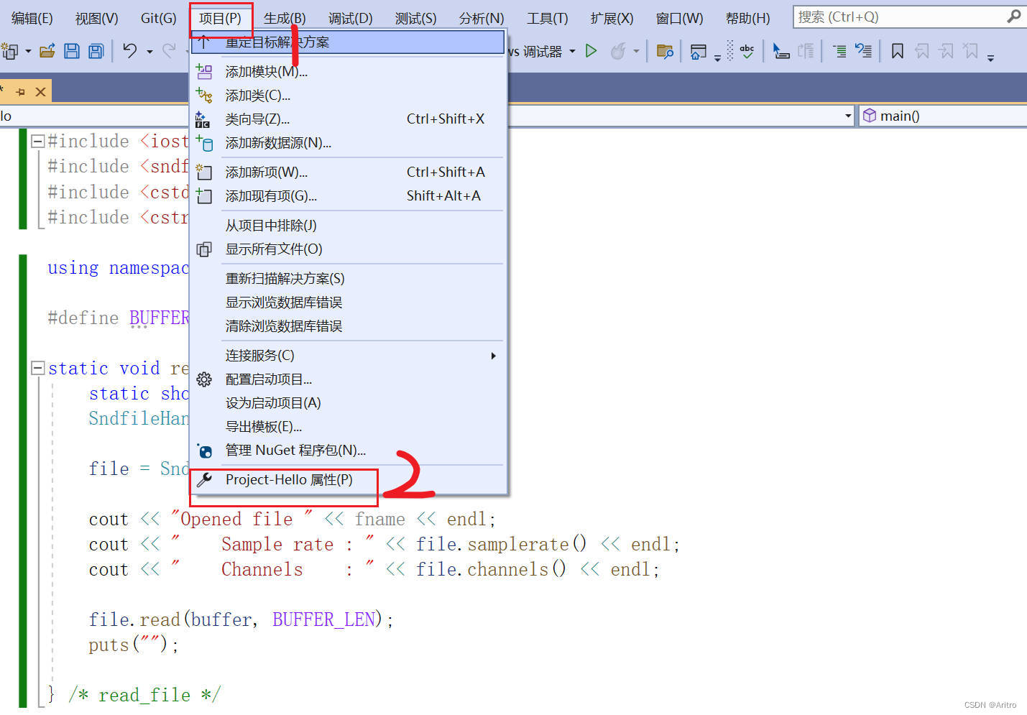Close the active document tab
The image size is (1027, 715).
40,92
